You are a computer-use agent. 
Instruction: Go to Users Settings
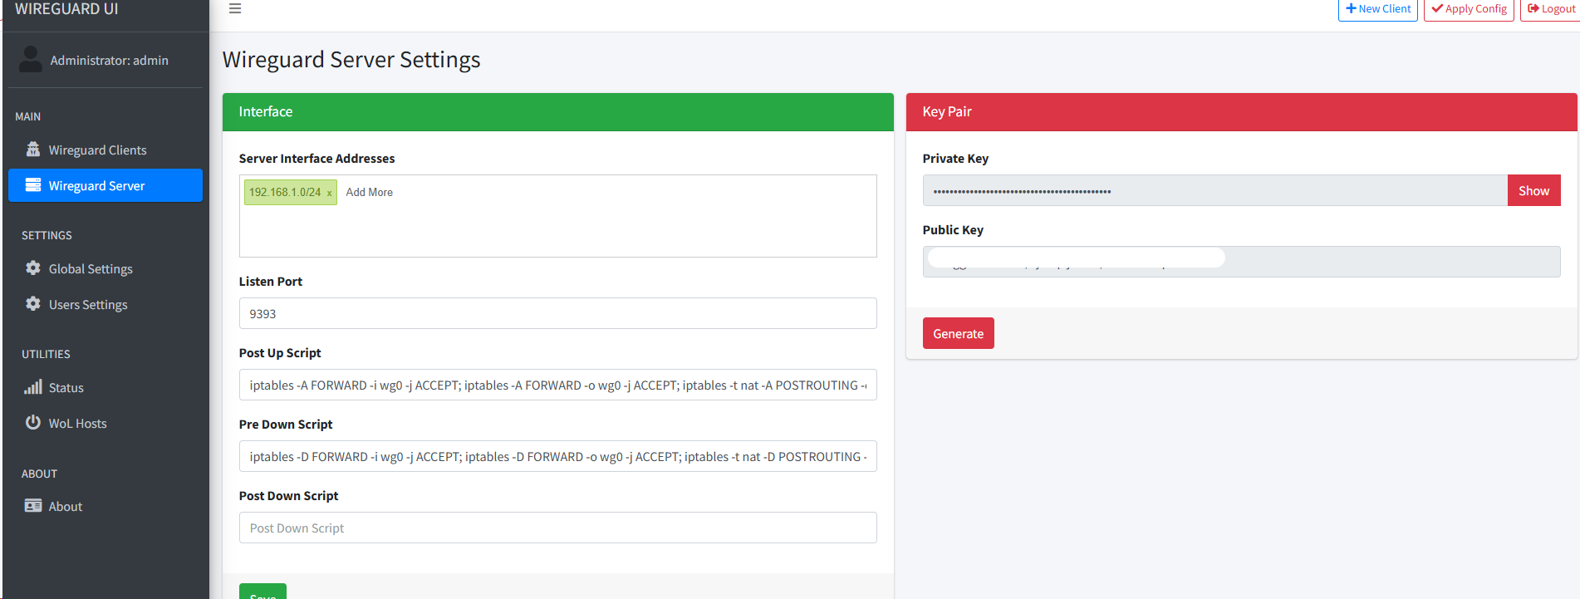click(105, 304)
